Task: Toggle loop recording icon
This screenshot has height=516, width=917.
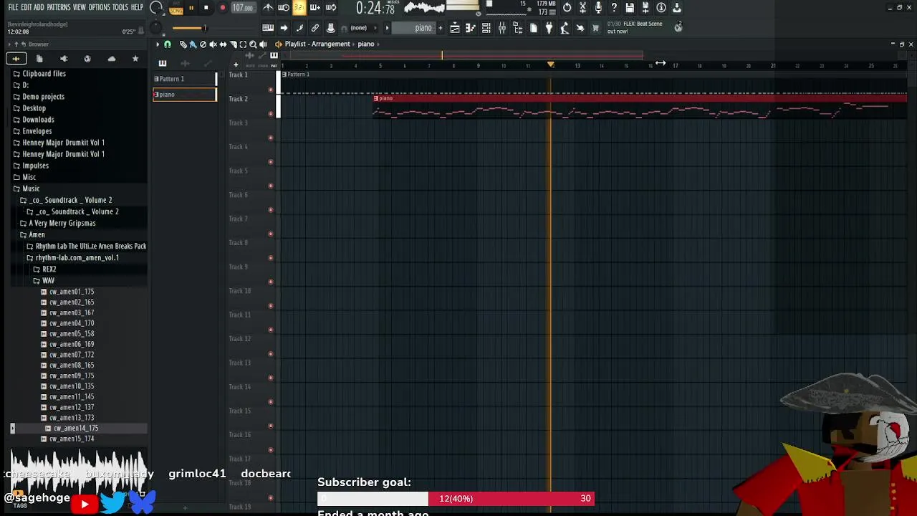Action: point(331,8)
